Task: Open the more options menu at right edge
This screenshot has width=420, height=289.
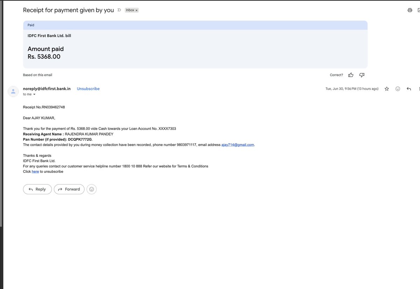Action: (x=419, y=89)
